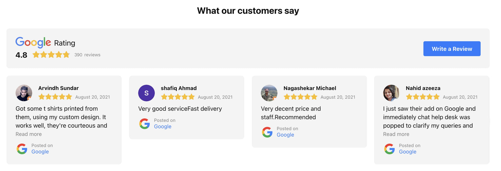Click the star rating next to 4.8
Image resolution: width=501 pixels, height=171 pixels.
point(51,55)
